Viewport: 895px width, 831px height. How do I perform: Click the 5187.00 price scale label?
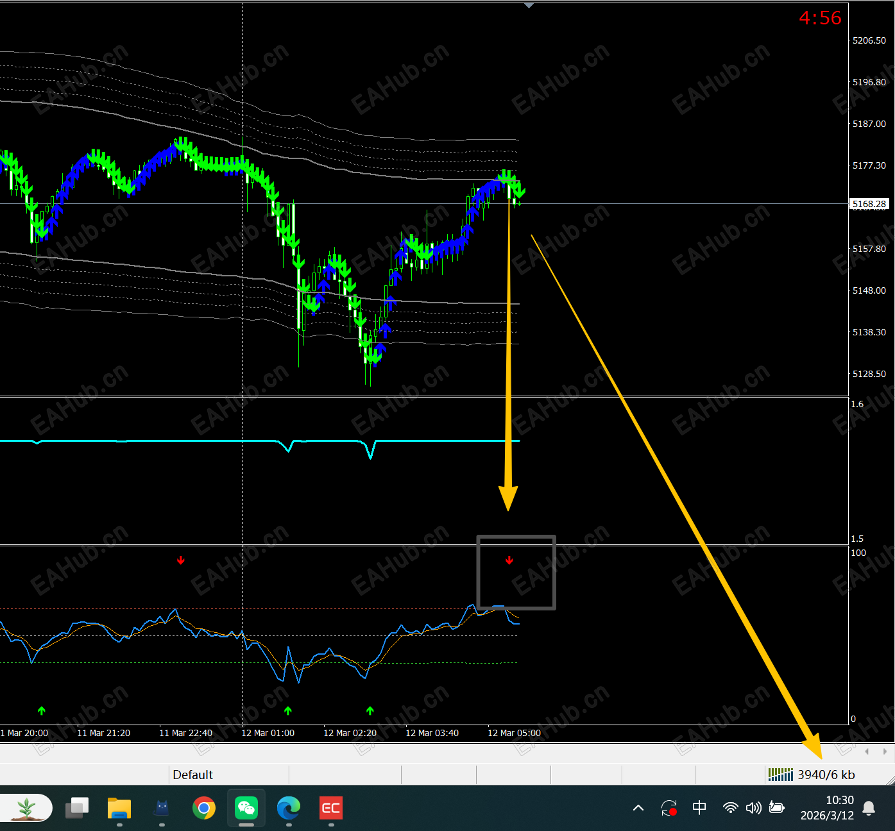pos(869,124)
